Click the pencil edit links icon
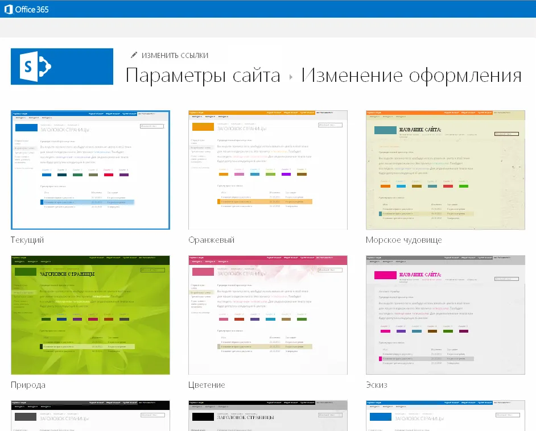 tap(134, 55)
